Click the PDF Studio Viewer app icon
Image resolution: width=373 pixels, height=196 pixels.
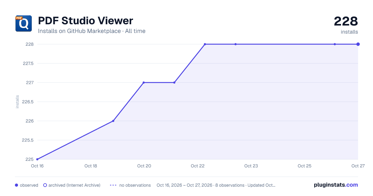(24, 24)
